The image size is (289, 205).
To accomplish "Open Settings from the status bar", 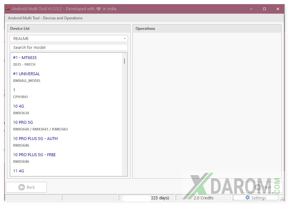I will coord(256,198).
